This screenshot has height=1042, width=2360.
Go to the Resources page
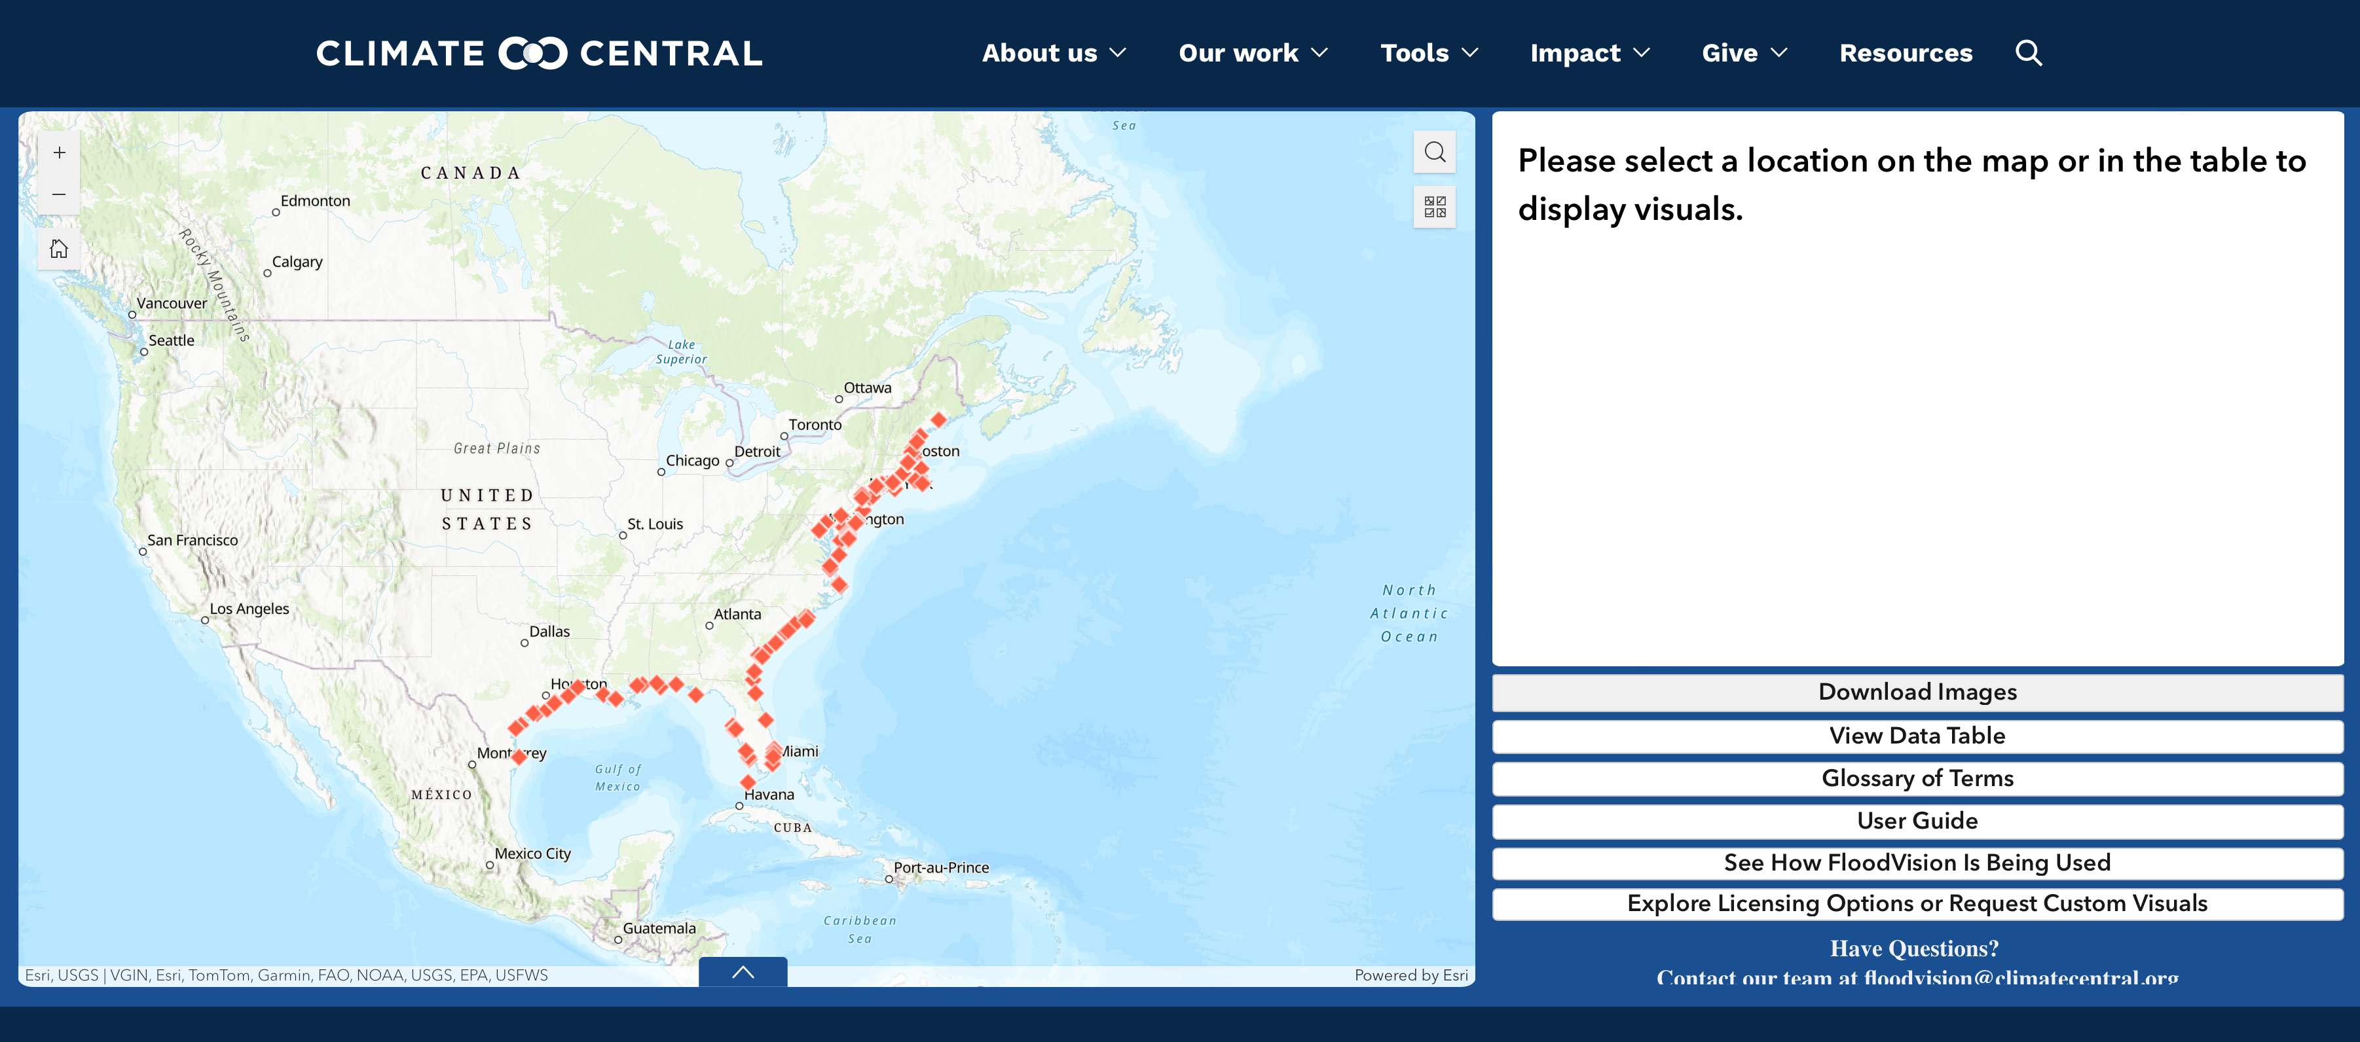pos(1905,53)
